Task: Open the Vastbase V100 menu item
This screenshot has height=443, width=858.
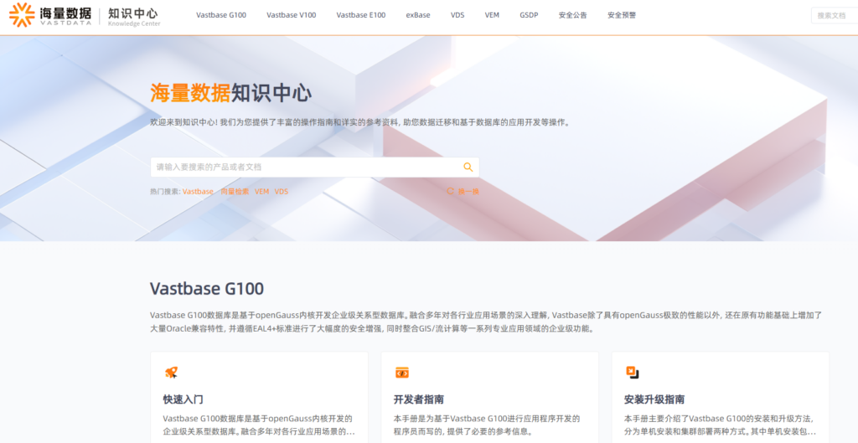Action: click(291, 15)
